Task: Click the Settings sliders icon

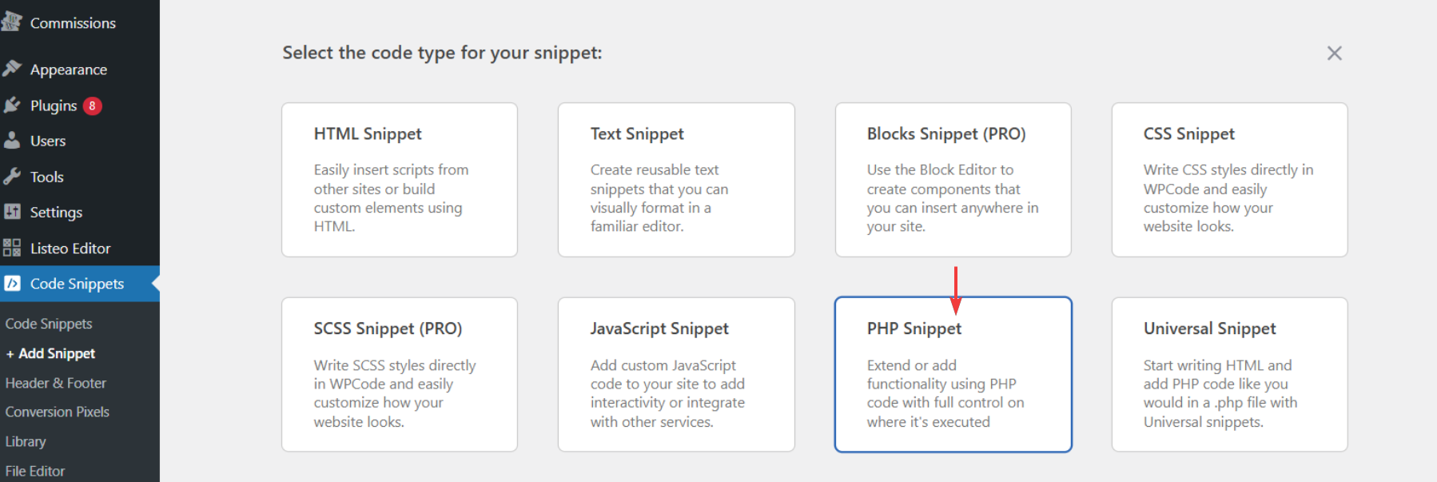Action: coord(12,212)
